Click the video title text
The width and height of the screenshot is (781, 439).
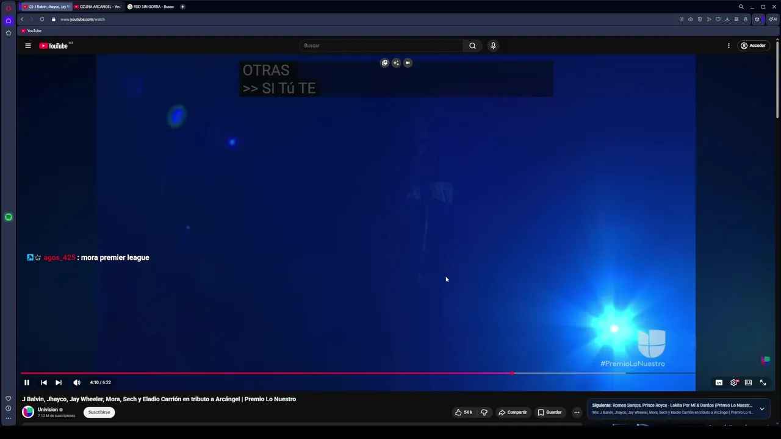click(x=159, y=399)
